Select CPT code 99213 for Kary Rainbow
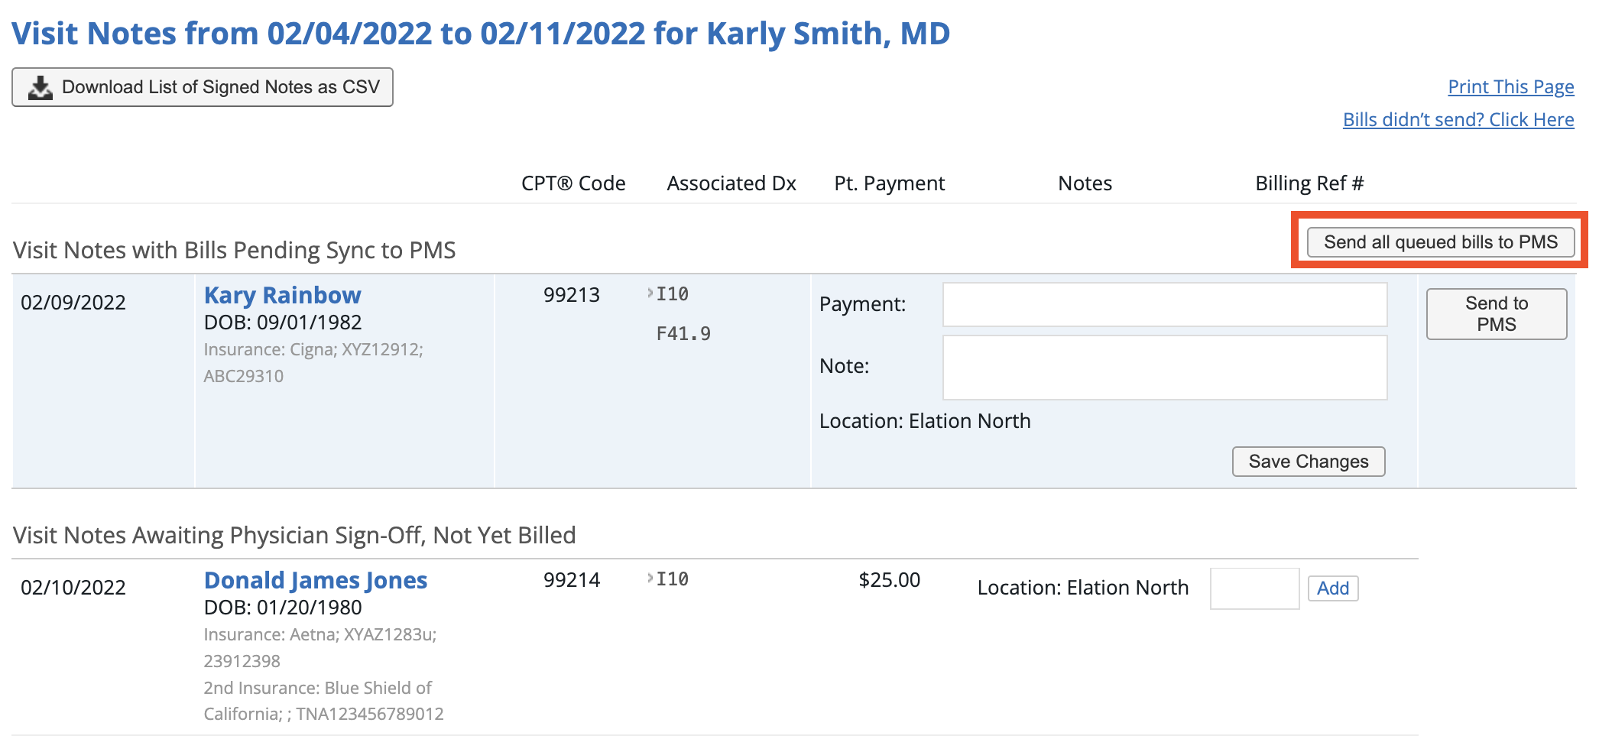Viewport: 1599px width, 752px height. pyautogui.click(x=572, y=295)
